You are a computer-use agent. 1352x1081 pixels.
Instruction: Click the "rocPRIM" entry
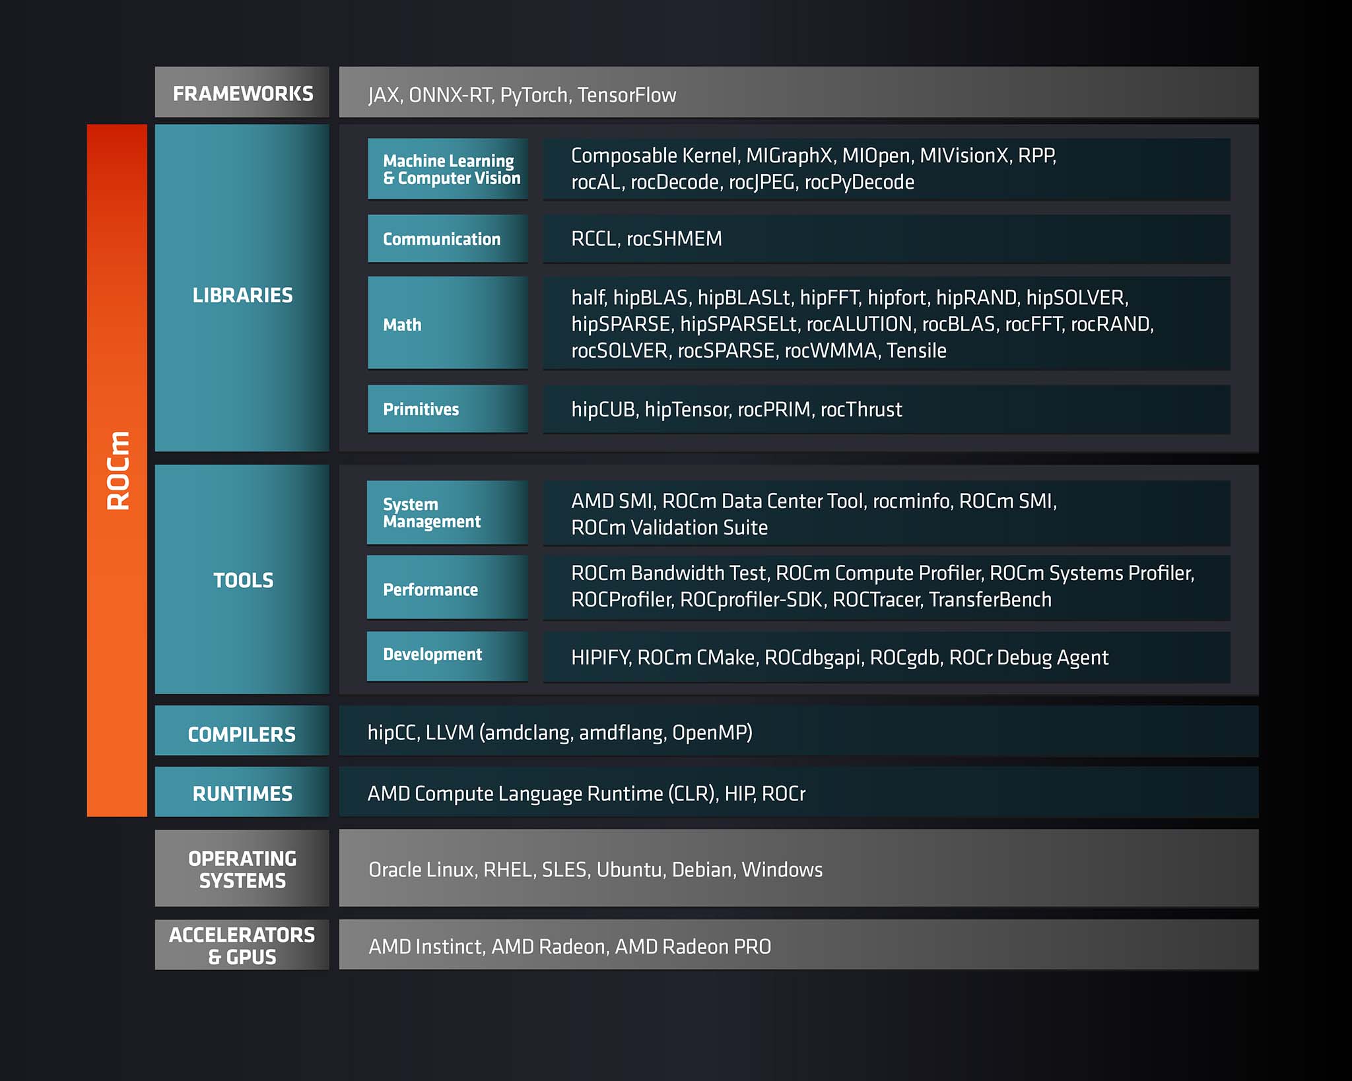(x=774, y=410)
